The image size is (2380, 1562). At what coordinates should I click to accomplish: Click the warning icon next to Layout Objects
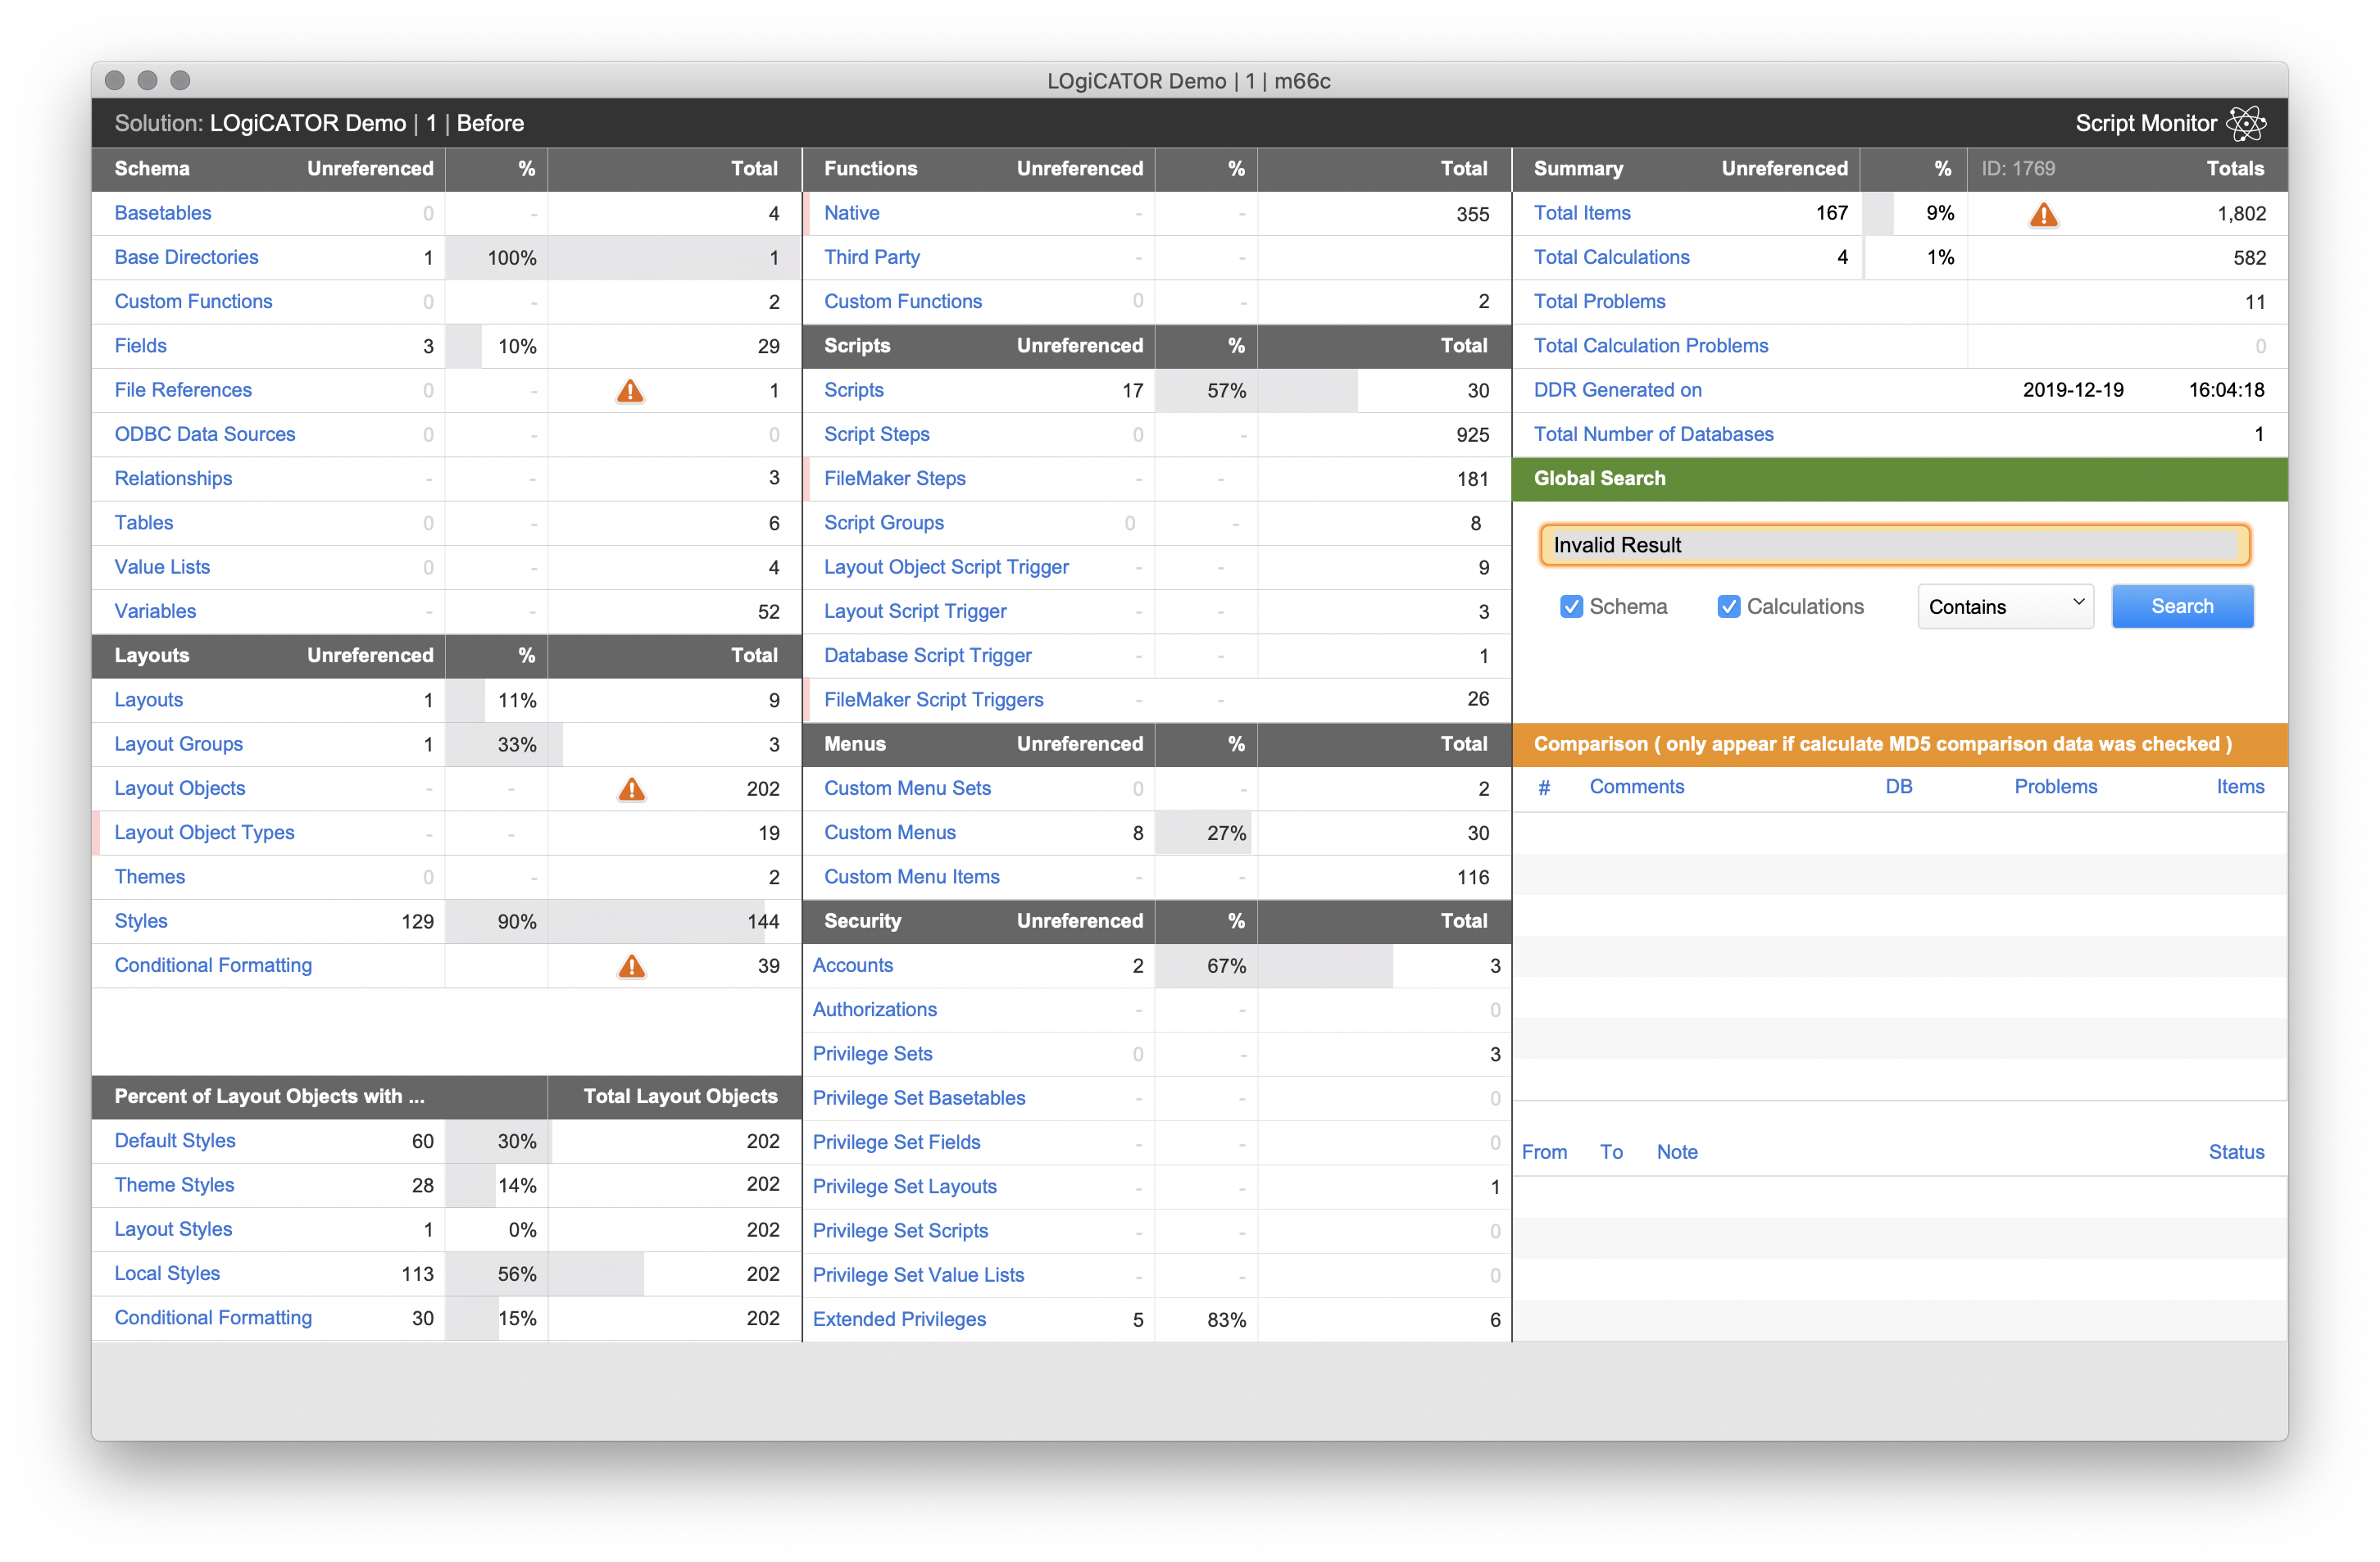pyautogui.click(x=631, y=789)
